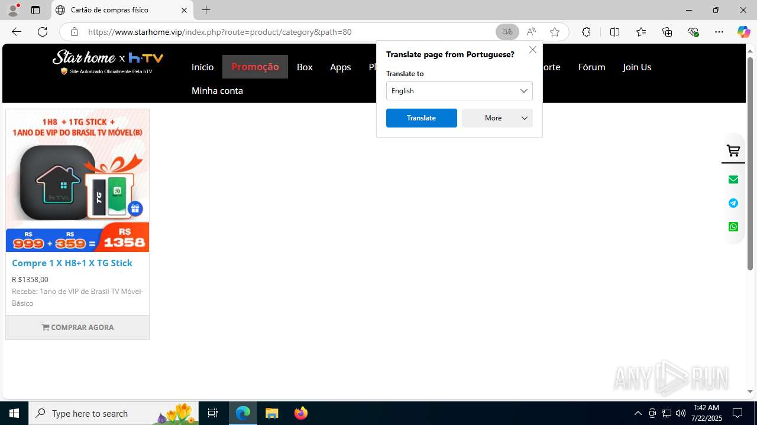Click the COMPRAR AGORA button
The image size is (757, 425).
[x=77, y=327]
